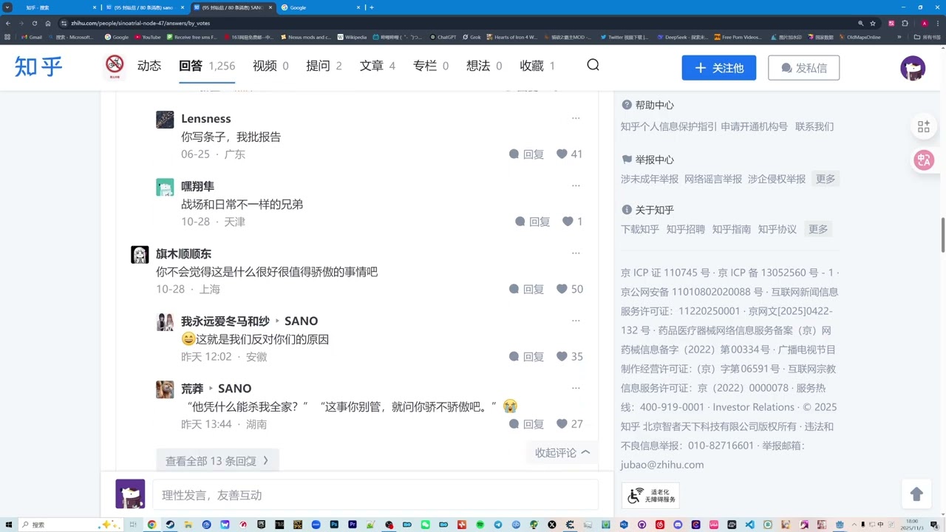Click the Windows Start button

7,525
